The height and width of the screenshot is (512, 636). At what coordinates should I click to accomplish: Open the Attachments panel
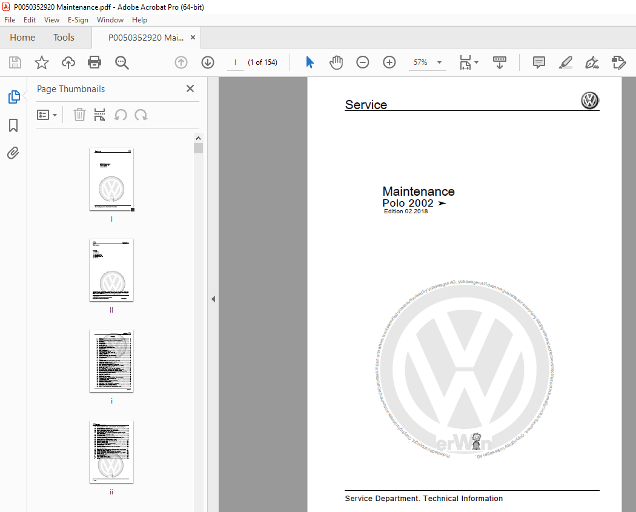[x=13, y=153]
